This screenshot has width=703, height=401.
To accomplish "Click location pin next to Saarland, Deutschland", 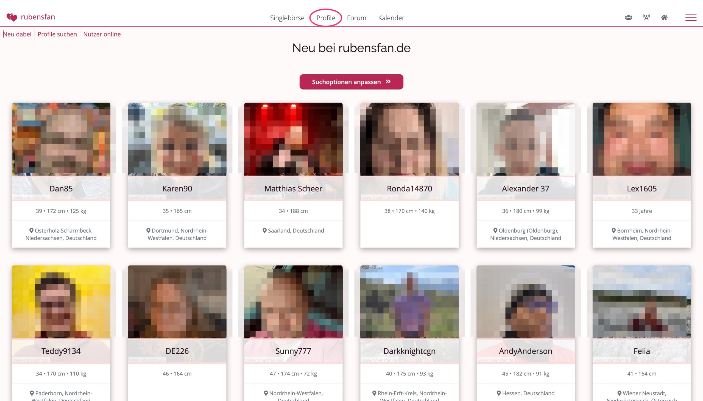I will 264,230.
